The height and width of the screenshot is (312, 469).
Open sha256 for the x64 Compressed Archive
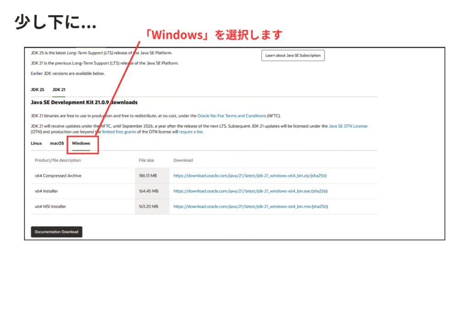click(x=319, y=176)
